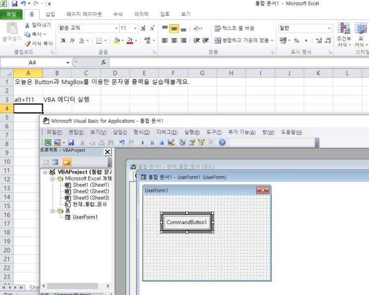369x295 pixels.
Task: Open the green 파일 tab in Excel
Action: coord(11,14)
